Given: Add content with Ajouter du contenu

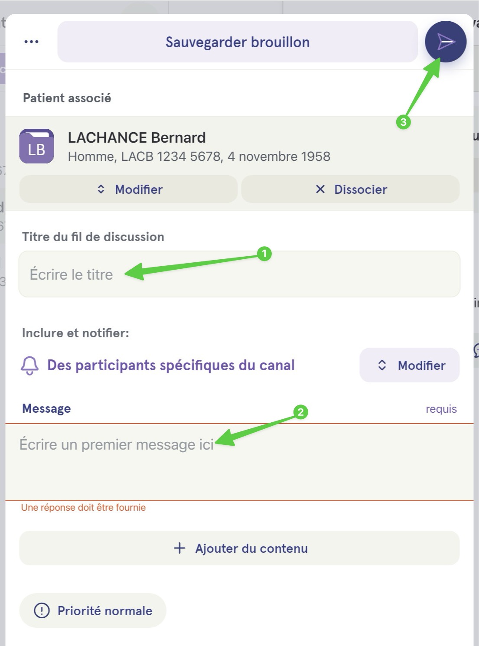Looking at the screenshot, I should click(239, 548).
